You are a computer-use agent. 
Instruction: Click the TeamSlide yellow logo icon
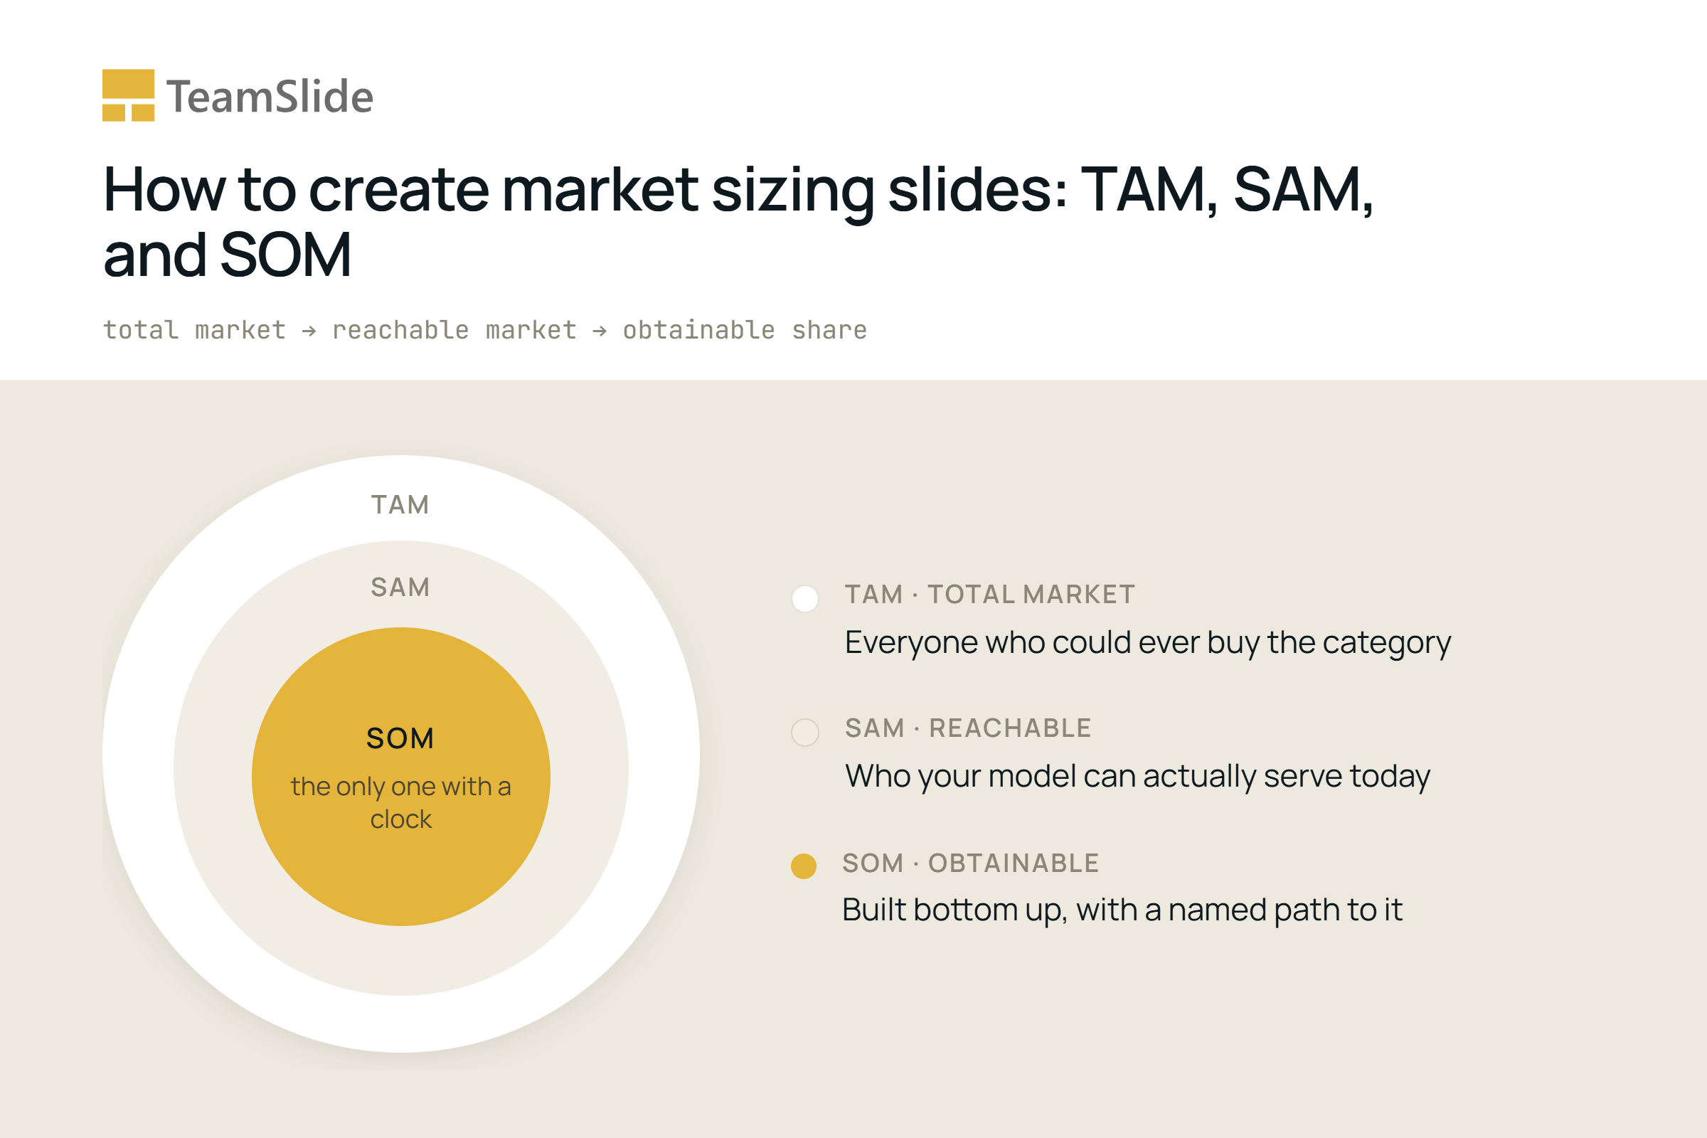(129, 95)
